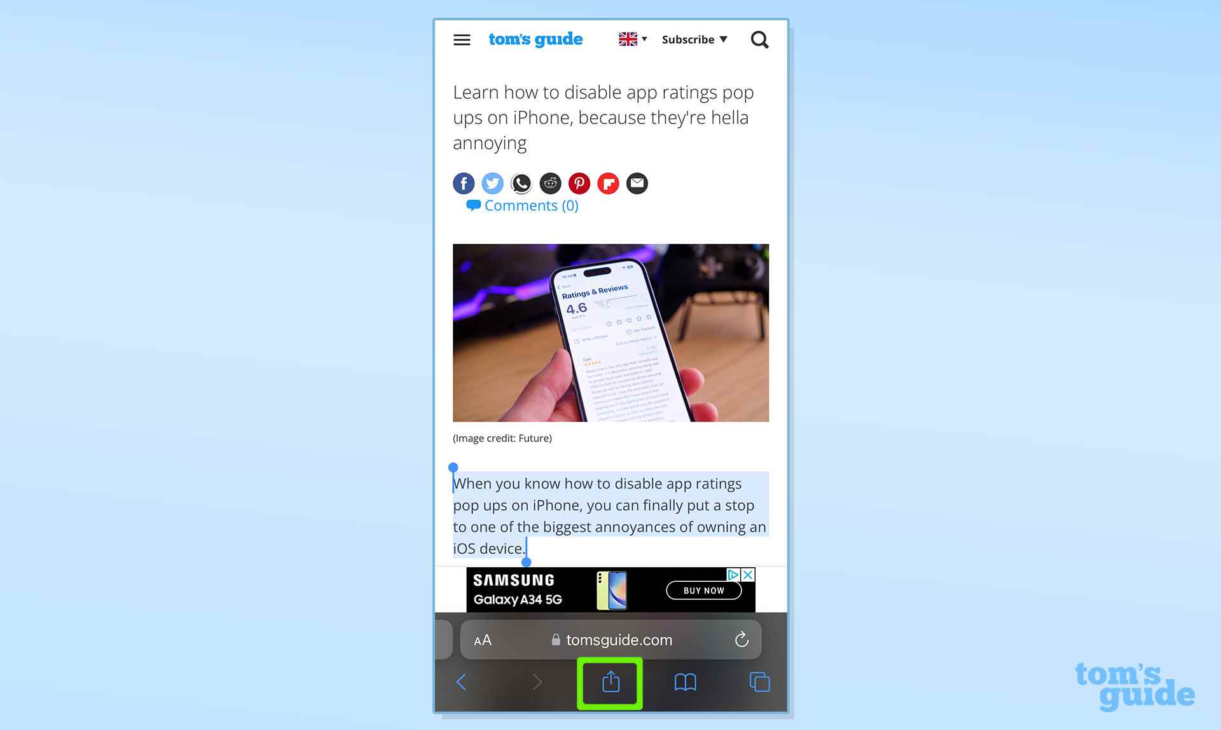The width and height of the screenshot is (1221, 730).
Task: Click the Comments section link
Action: 522,205
